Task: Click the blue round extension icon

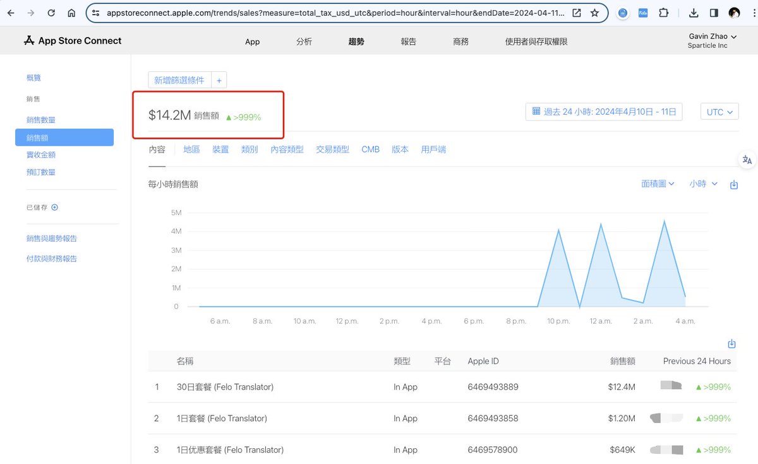Action: pos(623,13)
